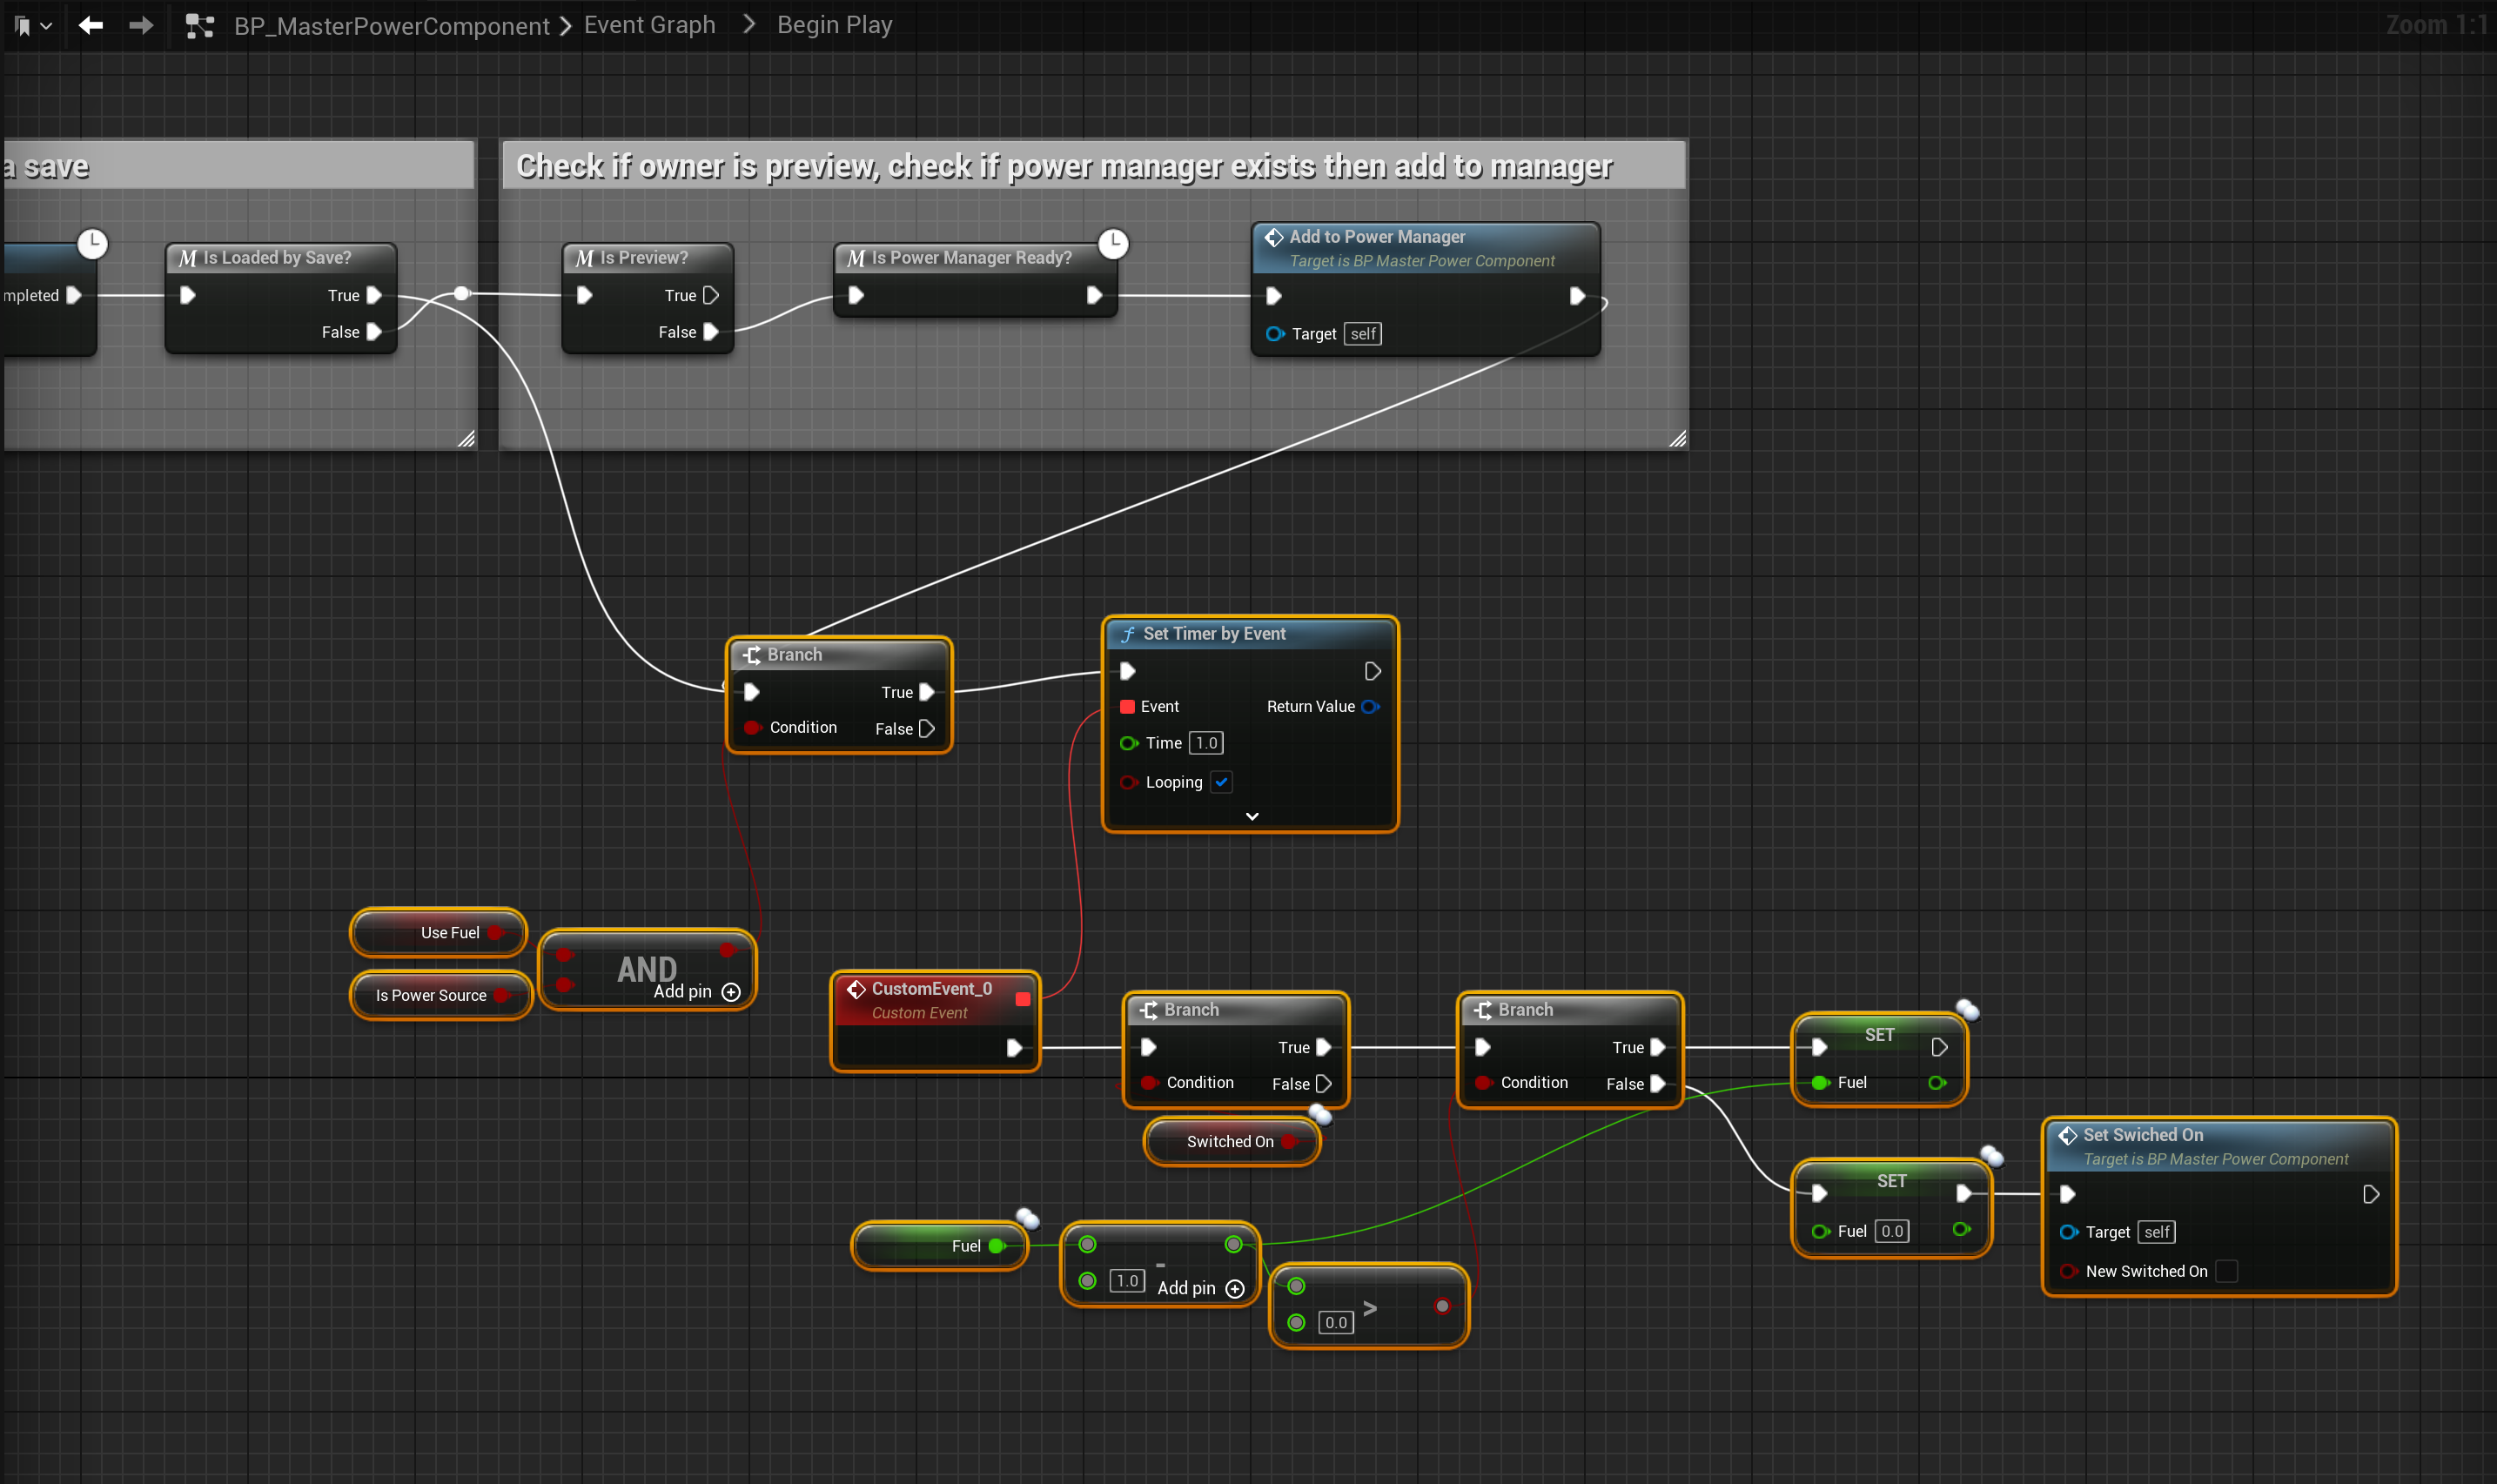Image resolution: width=2497 pixels, height=1484 pixels.
Task: Click the forward navigation arrow
Action: (140, 25)
